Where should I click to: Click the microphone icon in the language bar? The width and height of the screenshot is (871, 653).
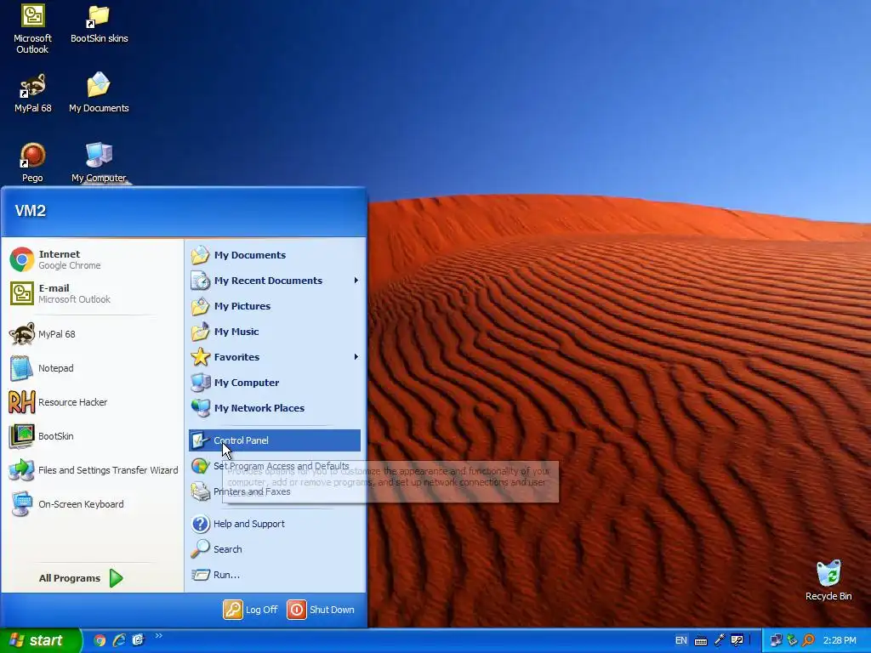[720, 640]
